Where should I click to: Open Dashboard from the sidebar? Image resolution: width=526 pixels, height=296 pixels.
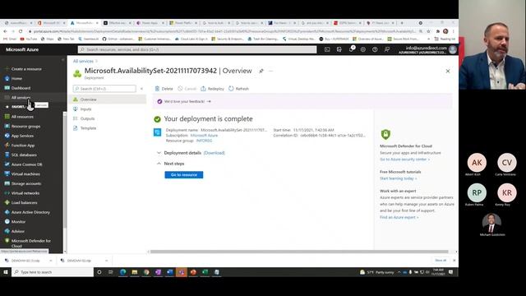click(x=21, y=88)
